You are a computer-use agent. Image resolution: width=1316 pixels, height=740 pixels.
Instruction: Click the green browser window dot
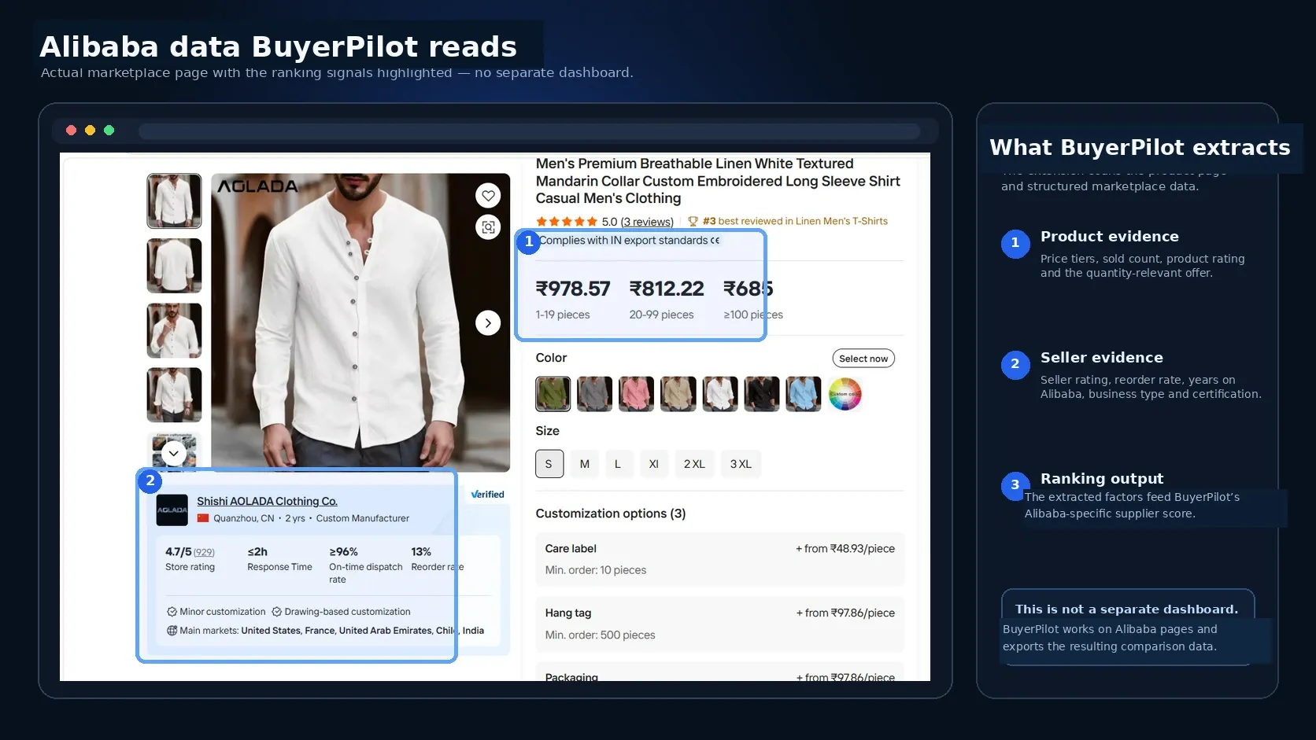(x=109, y=131)
